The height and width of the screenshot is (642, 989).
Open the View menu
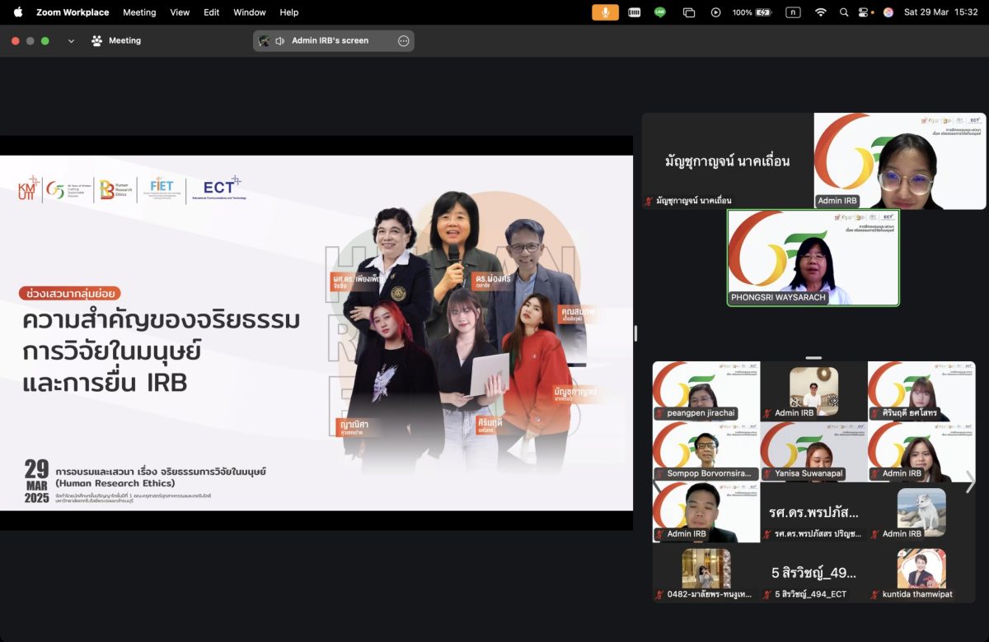[x=180, y=12]
